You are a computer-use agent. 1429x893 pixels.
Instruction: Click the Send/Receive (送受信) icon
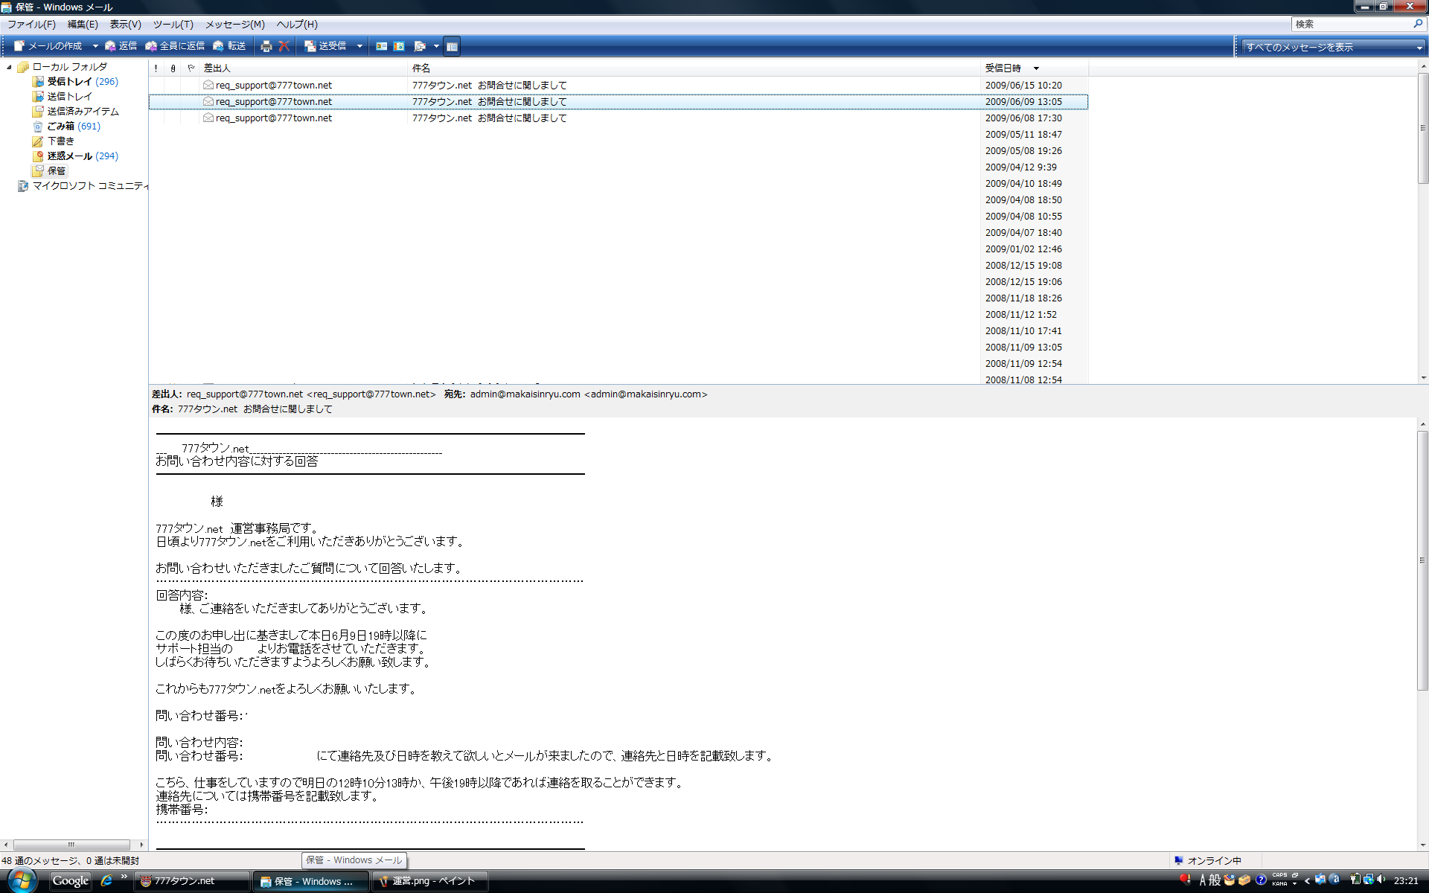point(310,46)
